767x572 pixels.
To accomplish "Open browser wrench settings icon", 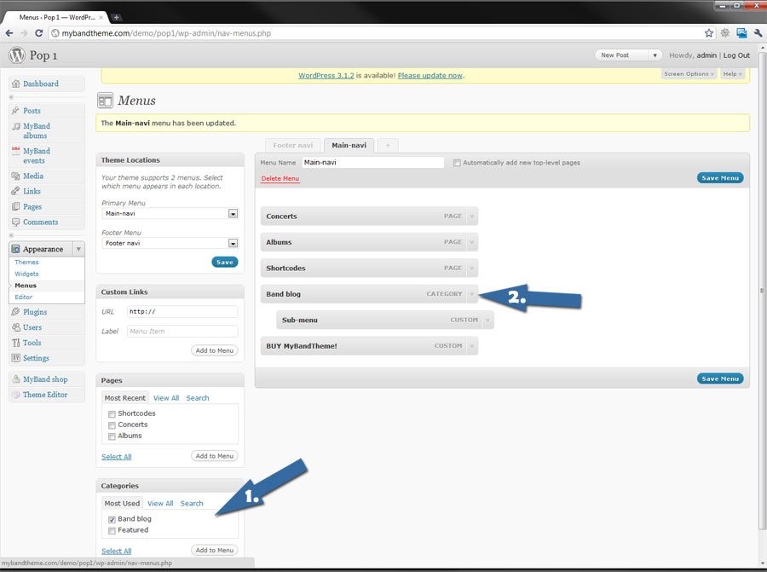I will pos(758,33).
